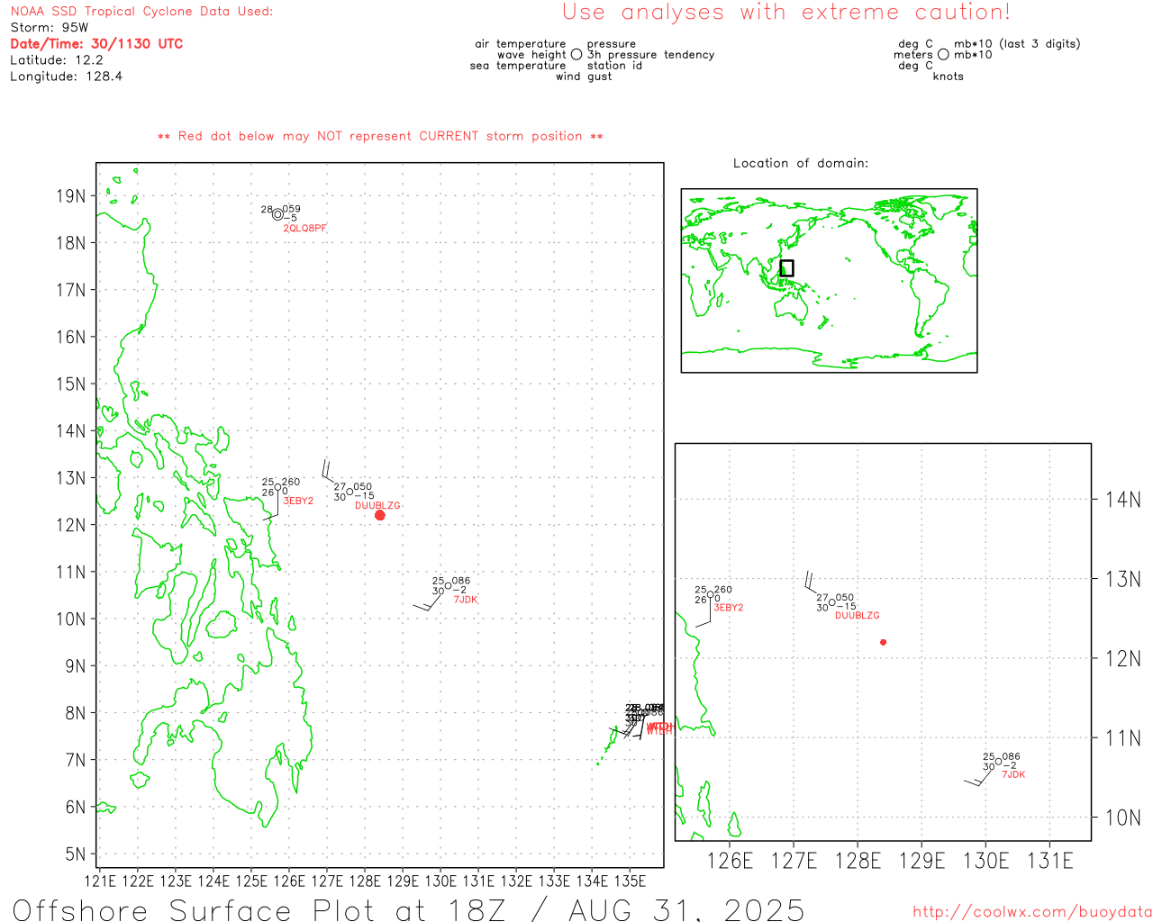Screen dimensions: 1153x922
Task: Click pressure value 059 near 2QLQ8PF
Action: pos(292,209)
